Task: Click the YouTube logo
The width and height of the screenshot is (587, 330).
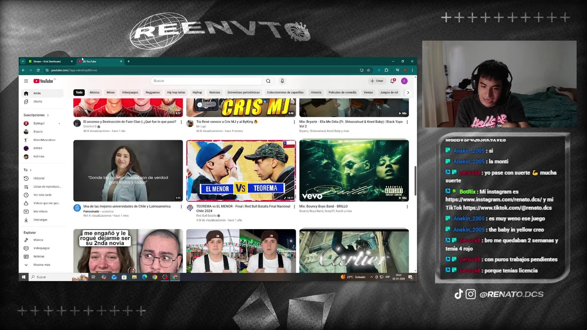Action: 44,81
